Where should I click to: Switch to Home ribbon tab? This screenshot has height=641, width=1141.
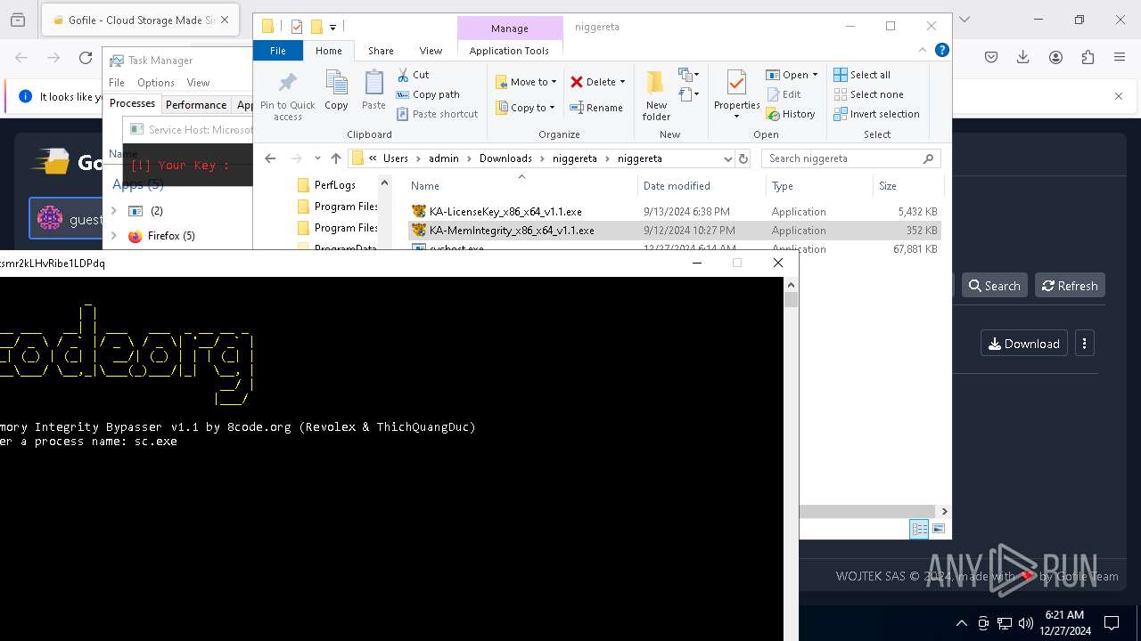329,51
